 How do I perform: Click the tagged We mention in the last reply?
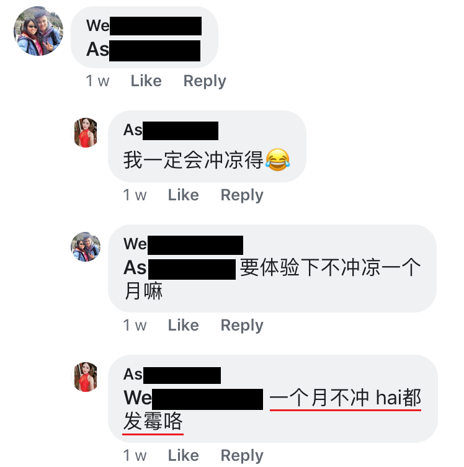(x=194, y=399)
